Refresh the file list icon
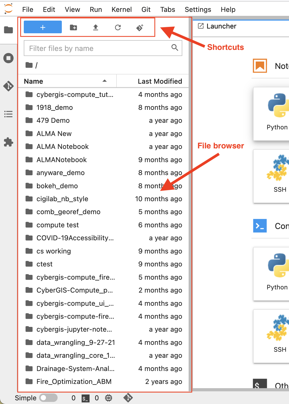The height and width of the screenshot is (404, 289). coord(118,27)
